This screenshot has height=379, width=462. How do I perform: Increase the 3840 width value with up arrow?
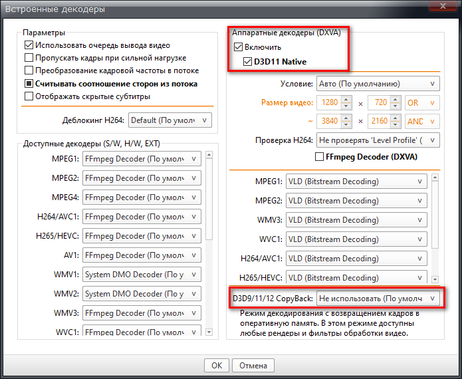[x=346, y=118]
